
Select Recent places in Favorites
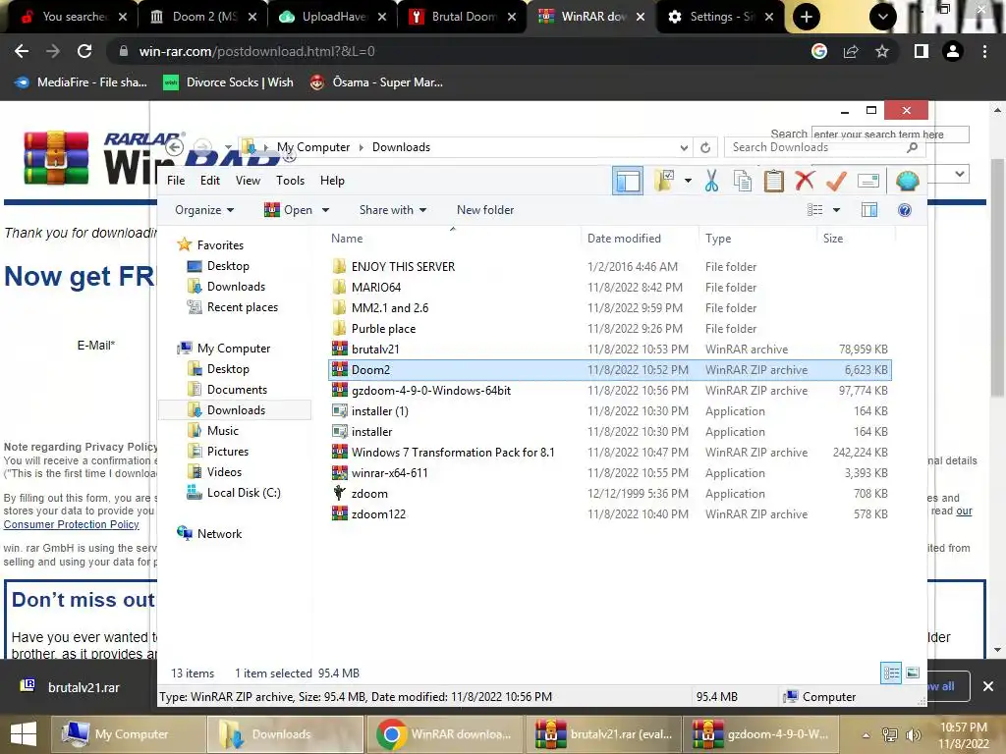[x=242, y=307]
